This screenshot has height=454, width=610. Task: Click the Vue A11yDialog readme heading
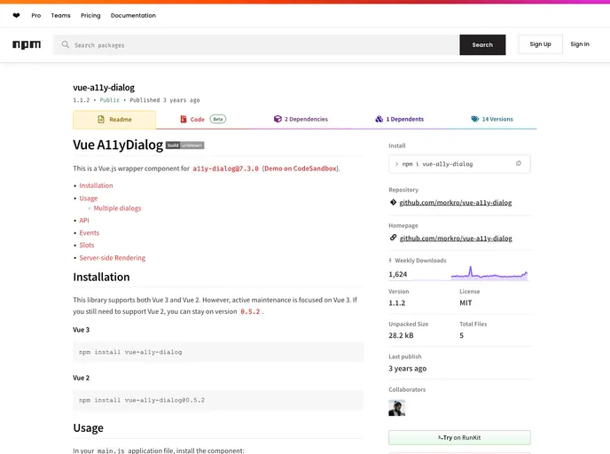[x=118, y=145]
